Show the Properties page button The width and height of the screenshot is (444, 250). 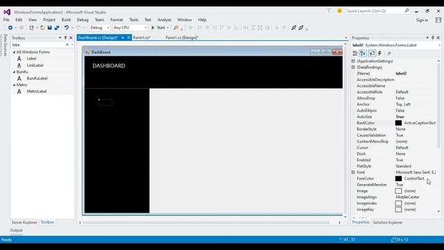point(372,53)
